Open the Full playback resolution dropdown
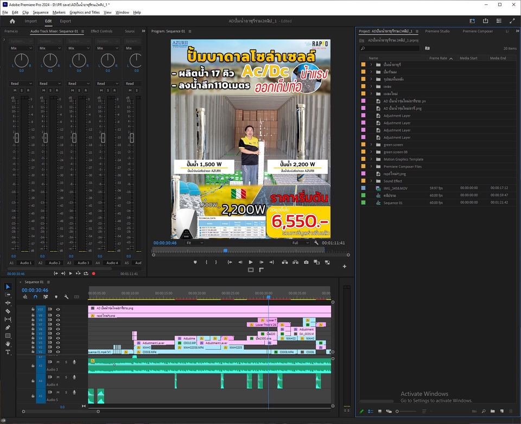521x424 pixels. [300, 243]
